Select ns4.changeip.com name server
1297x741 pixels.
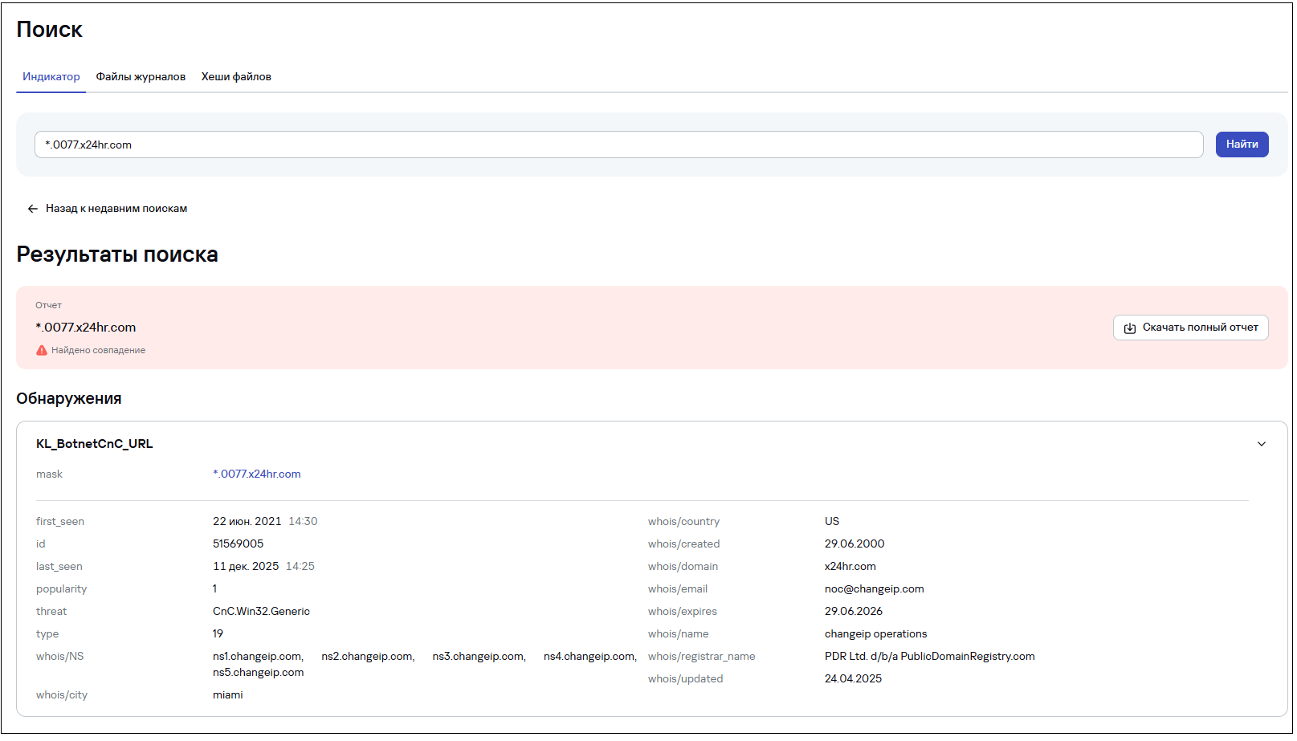click(590, 657)
